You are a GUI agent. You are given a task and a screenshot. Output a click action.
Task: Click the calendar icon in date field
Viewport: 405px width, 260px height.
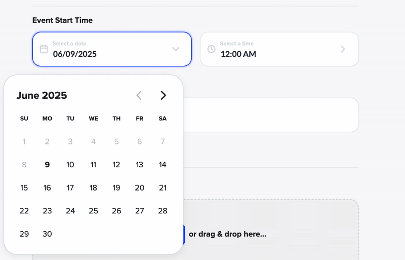[x=44, y=49]
